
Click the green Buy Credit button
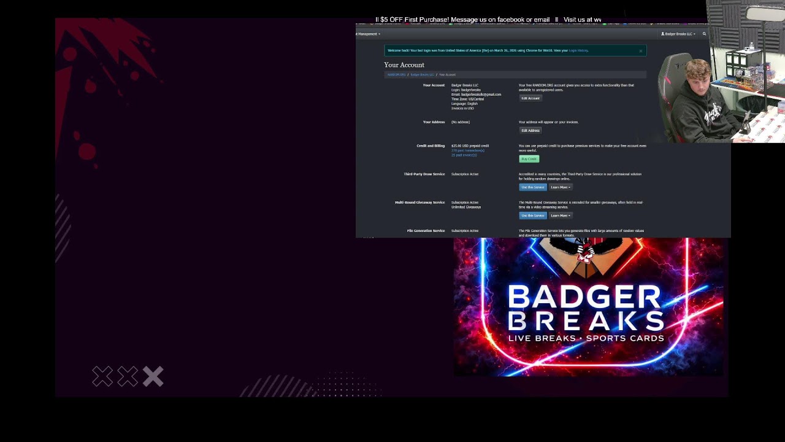click(529, 159)
